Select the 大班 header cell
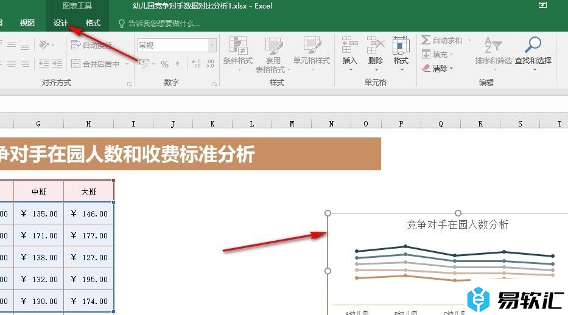568x315 pixels. (x=89, y=192)
